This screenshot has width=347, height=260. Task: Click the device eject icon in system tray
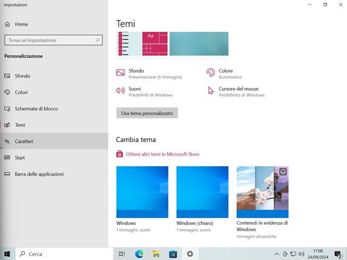[x=285, y=254]
